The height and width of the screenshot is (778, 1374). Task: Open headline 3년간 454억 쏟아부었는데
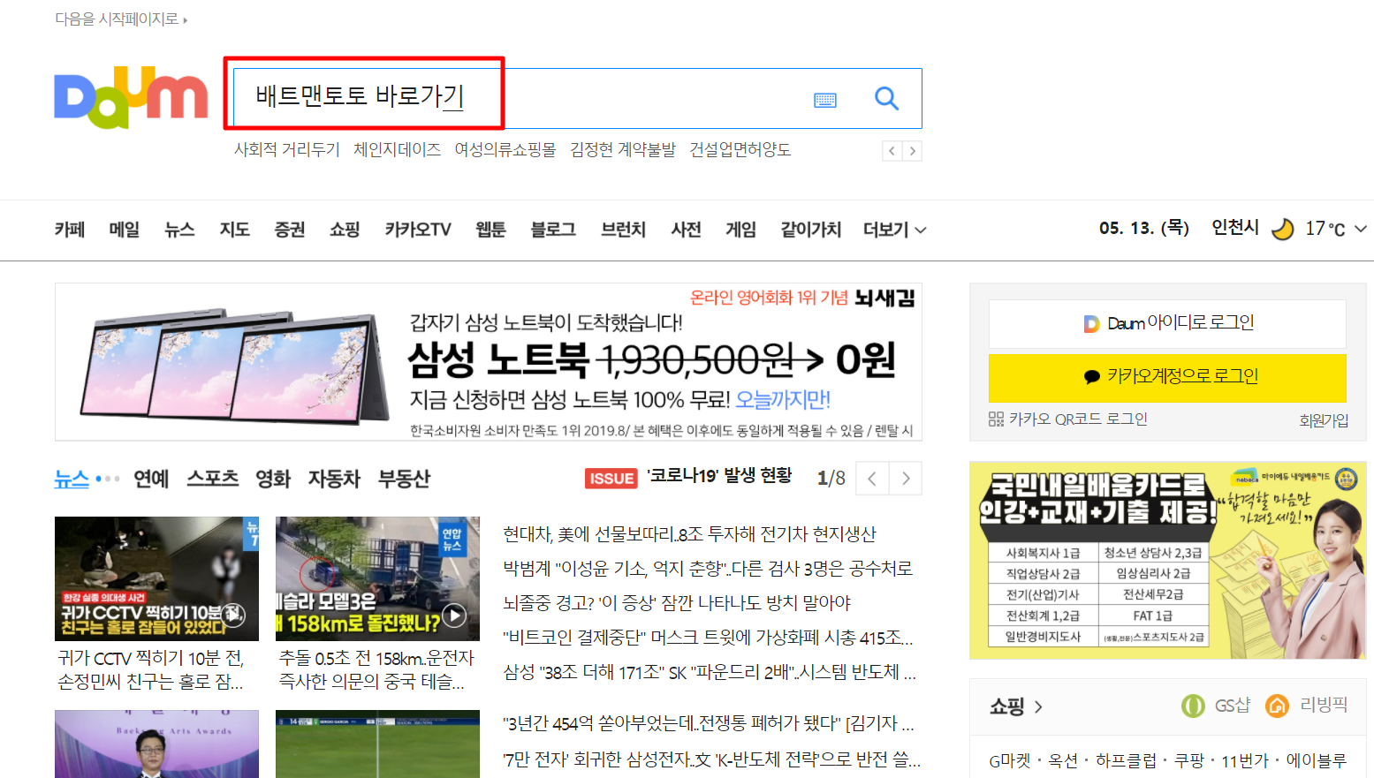pos(708,724)
